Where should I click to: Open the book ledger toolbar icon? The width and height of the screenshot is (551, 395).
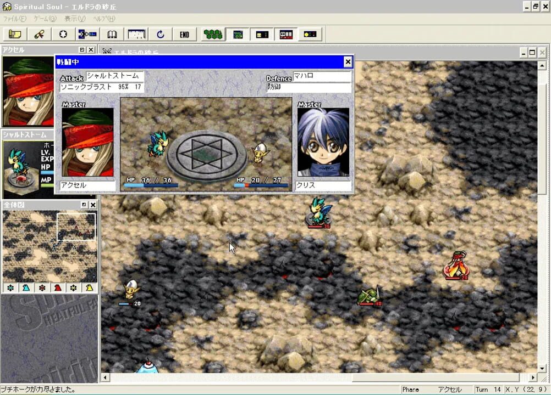click(112, 34)
